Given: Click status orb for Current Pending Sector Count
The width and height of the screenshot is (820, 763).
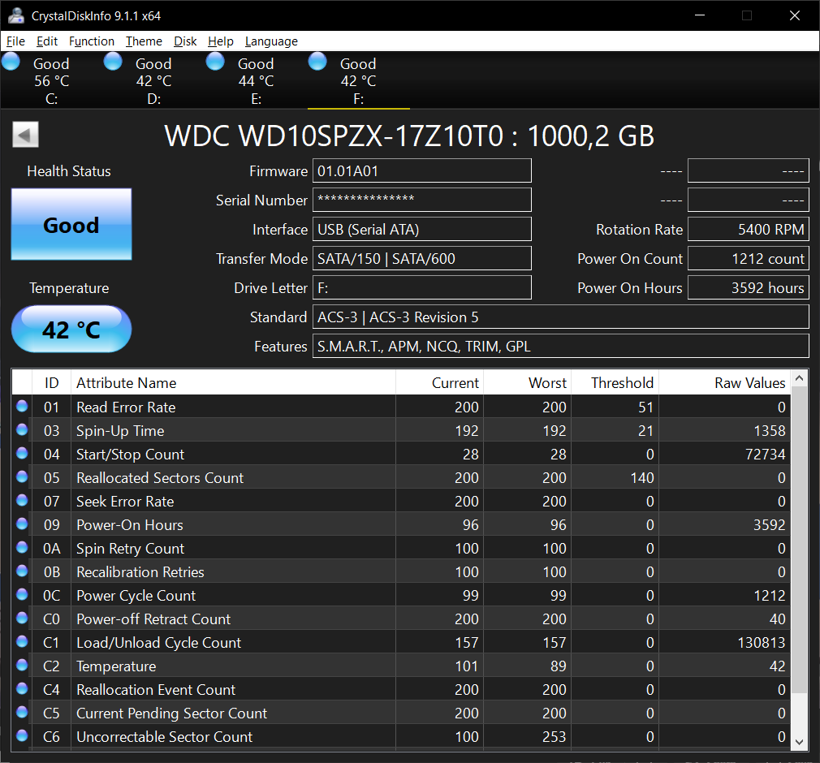Looking at the screenshot, I should (x=22, y=713).
